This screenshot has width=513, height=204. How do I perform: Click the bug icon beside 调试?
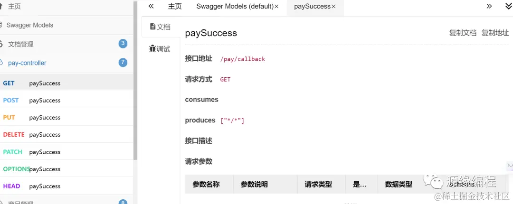pyautogui.click(x=152, y=49)
